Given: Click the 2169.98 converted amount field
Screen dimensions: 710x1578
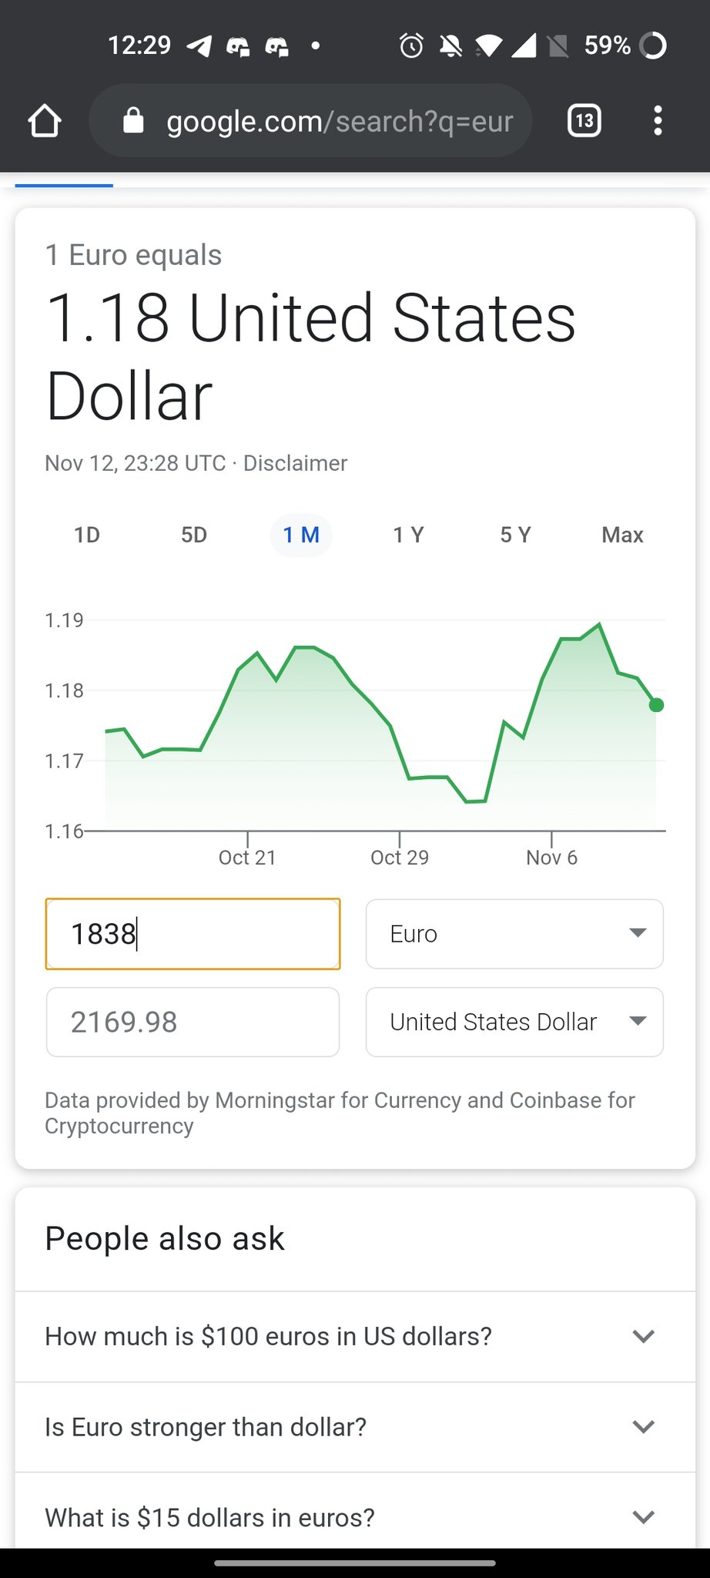Looking at the screenshot, I should [x=193, y=1022].
